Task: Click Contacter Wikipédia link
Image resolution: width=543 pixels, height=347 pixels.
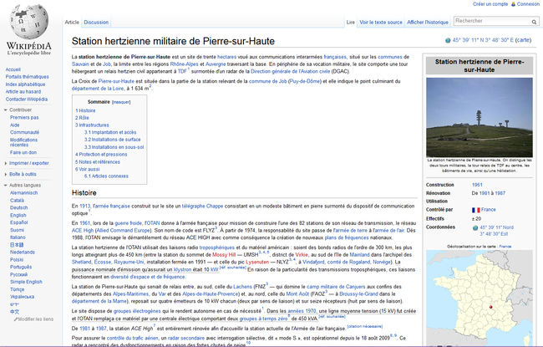Action: pyautogui.click(x=27, y=100)
